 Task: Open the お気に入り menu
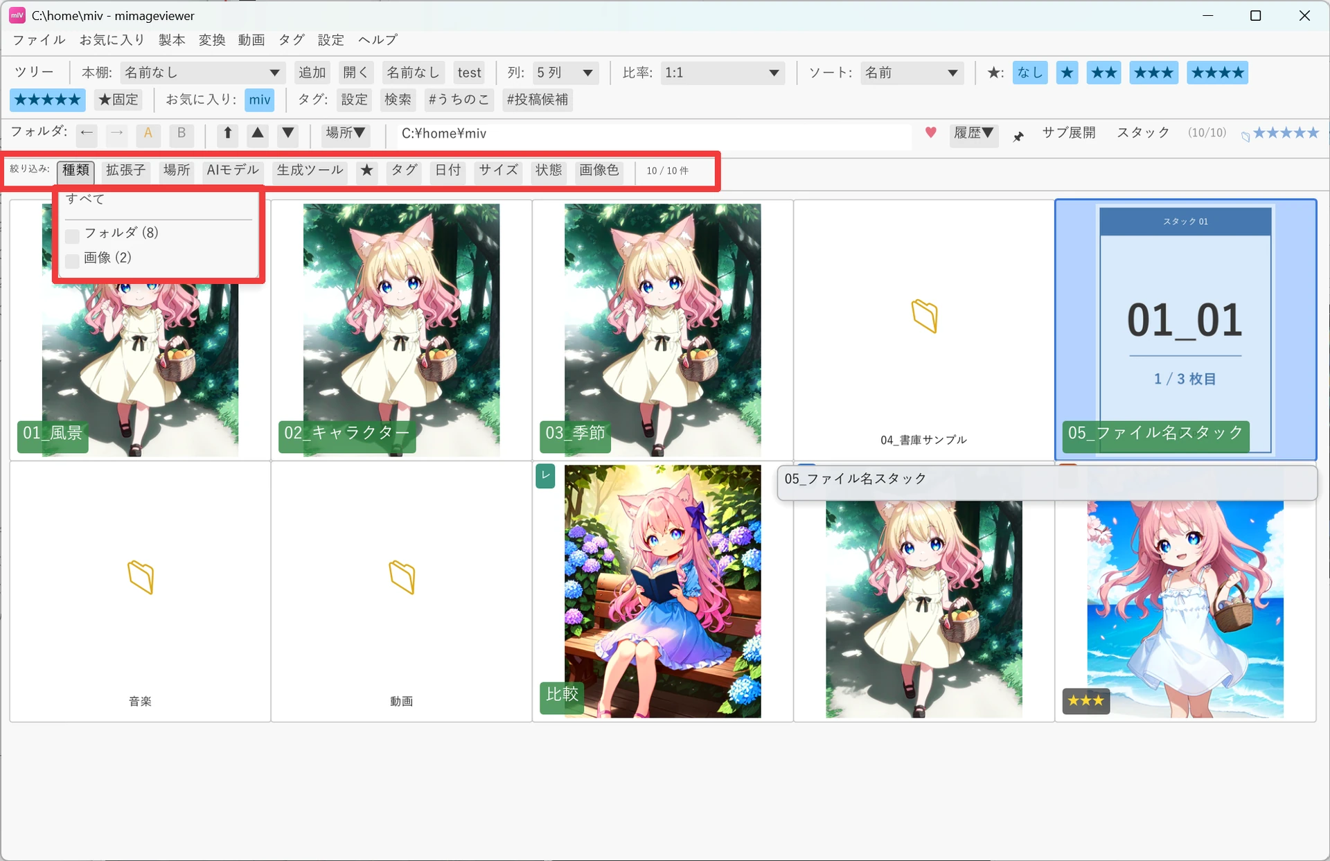tap(112, 39)
